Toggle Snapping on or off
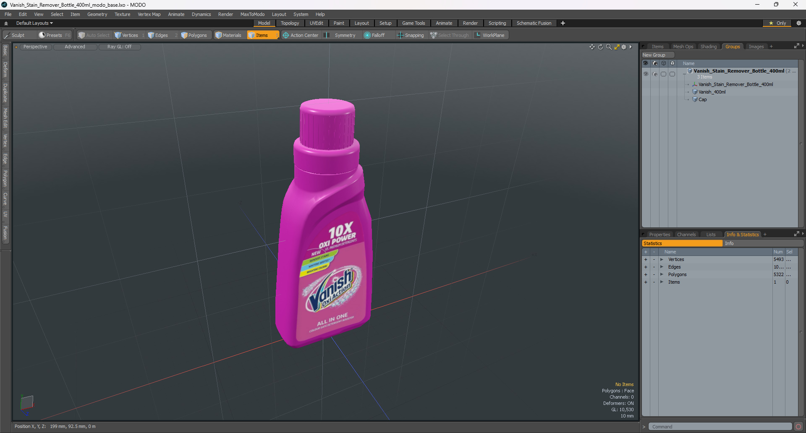 point(411,35)
